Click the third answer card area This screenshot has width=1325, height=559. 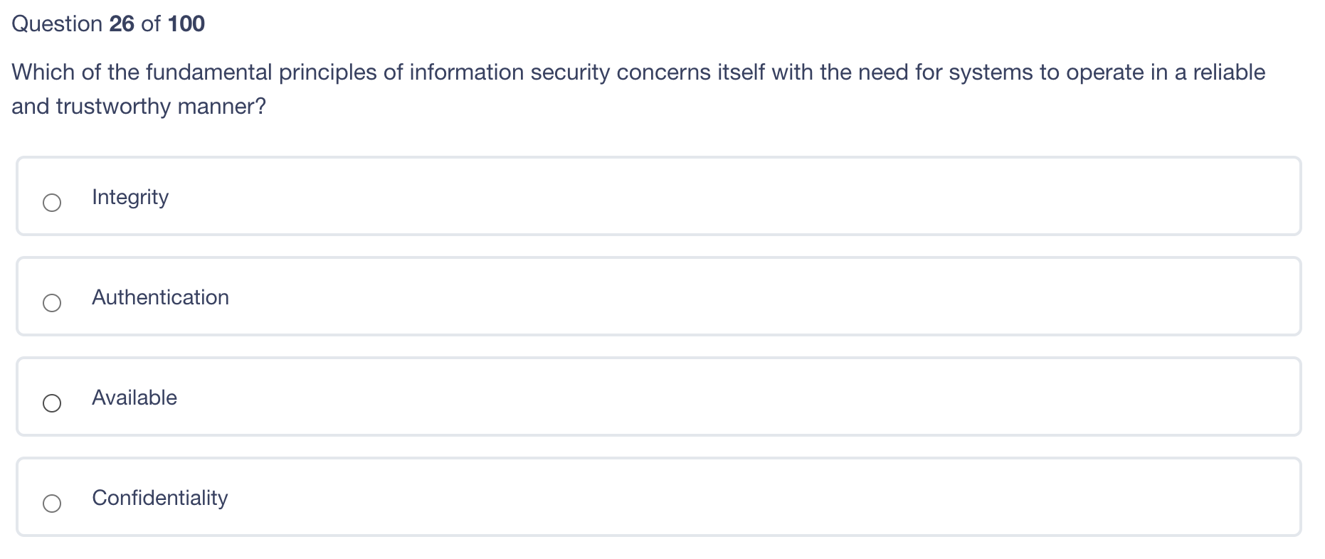click(x=658, y=397)
